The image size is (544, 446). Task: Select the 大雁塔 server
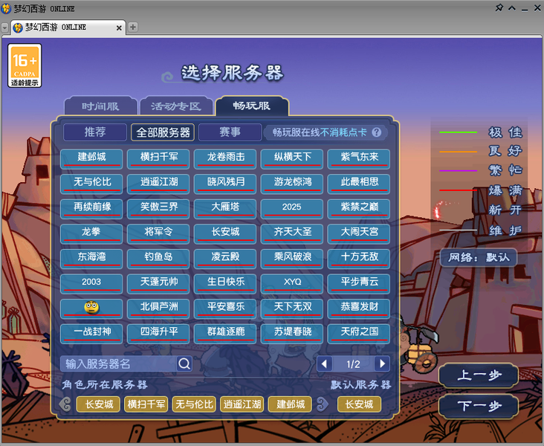(x=225, y=209)
